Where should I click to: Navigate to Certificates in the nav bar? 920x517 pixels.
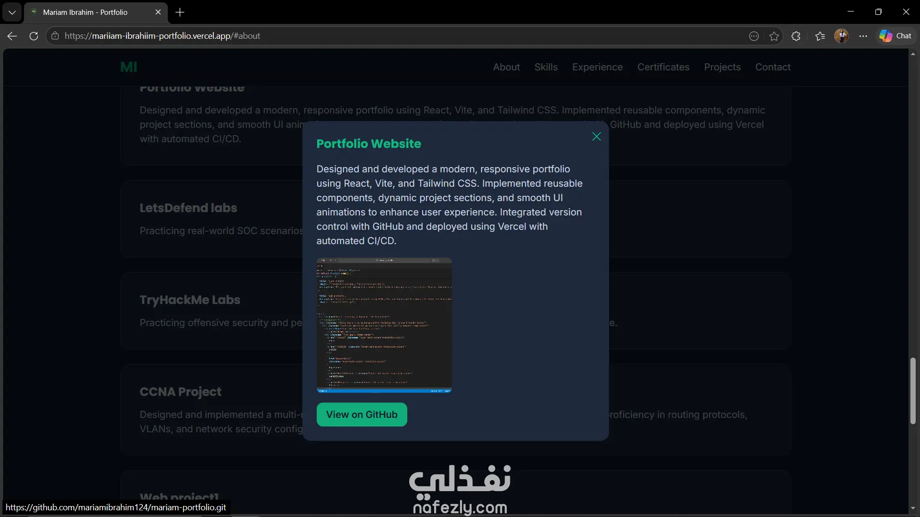(x=663, y=67)
